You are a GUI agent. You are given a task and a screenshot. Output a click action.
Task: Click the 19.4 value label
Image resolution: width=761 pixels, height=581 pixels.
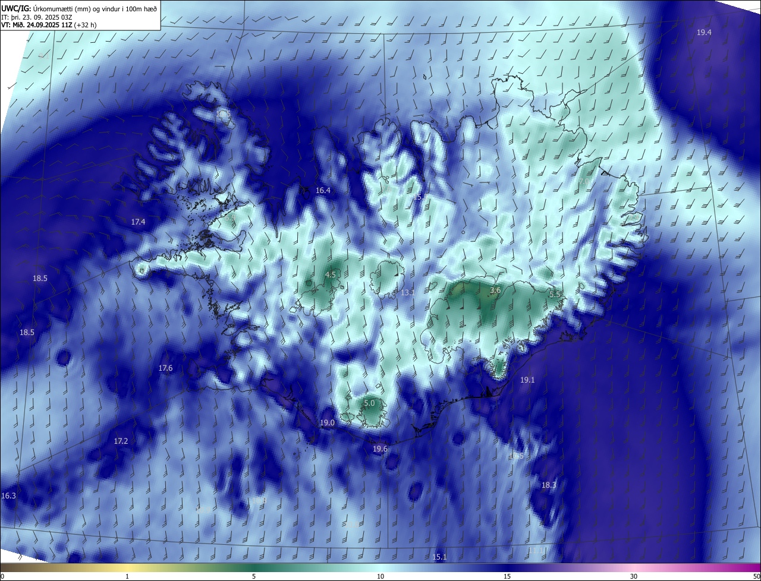click(704, 32)
